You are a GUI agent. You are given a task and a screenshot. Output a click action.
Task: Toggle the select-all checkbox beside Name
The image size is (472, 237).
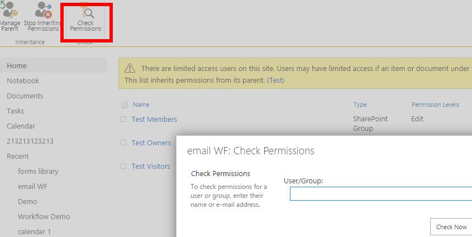click(125, 105)
